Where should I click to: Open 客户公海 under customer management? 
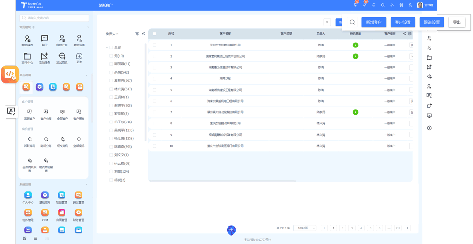(x=46, y=114)
